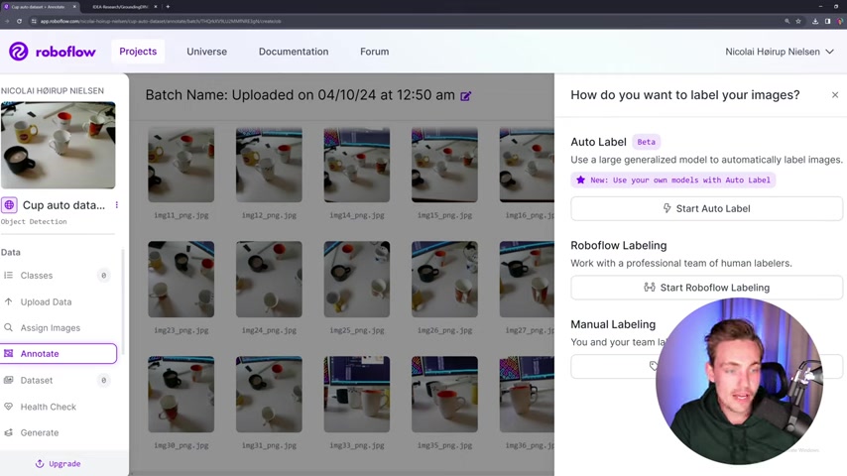Reload the page with browser refresh icon
Image resolution: width=847 pixels, height=476 pixels.
[19, 21]
